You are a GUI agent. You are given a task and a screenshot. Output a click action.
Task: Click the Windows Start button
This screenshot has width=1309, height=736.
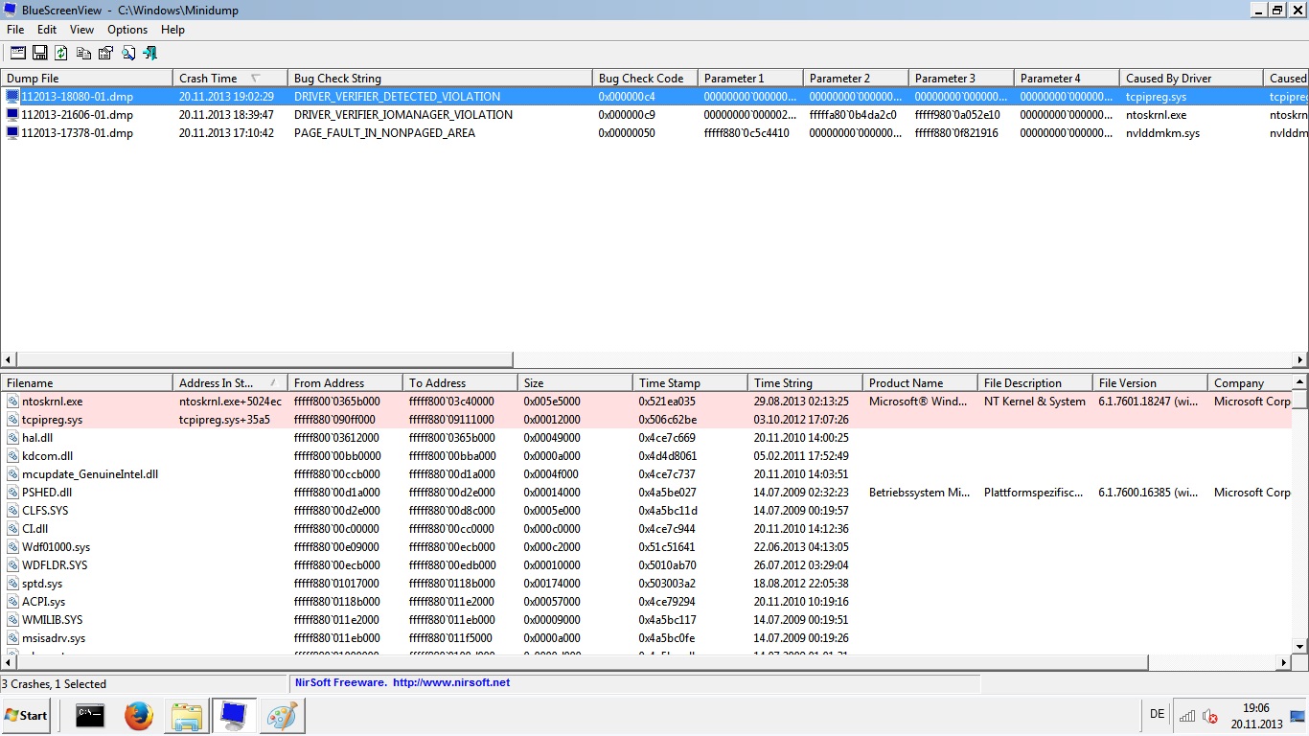(26, 716)
